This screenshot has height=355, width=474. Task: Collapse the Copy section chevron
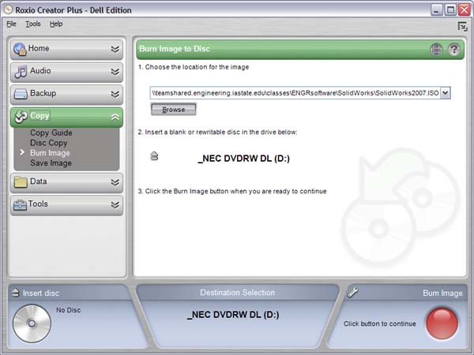[x=115, y=117]
